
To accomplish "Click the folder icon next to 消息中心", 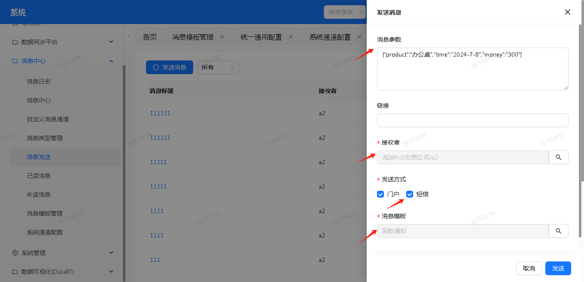I will pyautogui.click(x=15, y=61).
